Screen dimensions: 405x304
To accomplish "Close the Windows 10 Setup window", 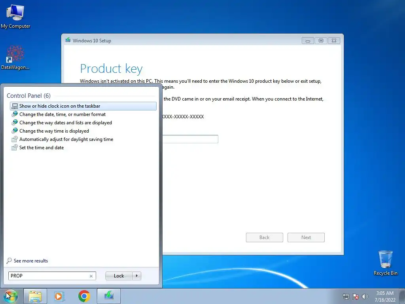I will (x=334, y=41).
